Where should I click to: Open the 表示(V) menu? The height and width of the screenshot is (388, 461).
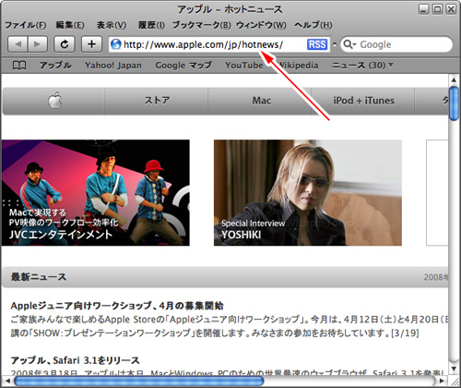tap(112, 25)
